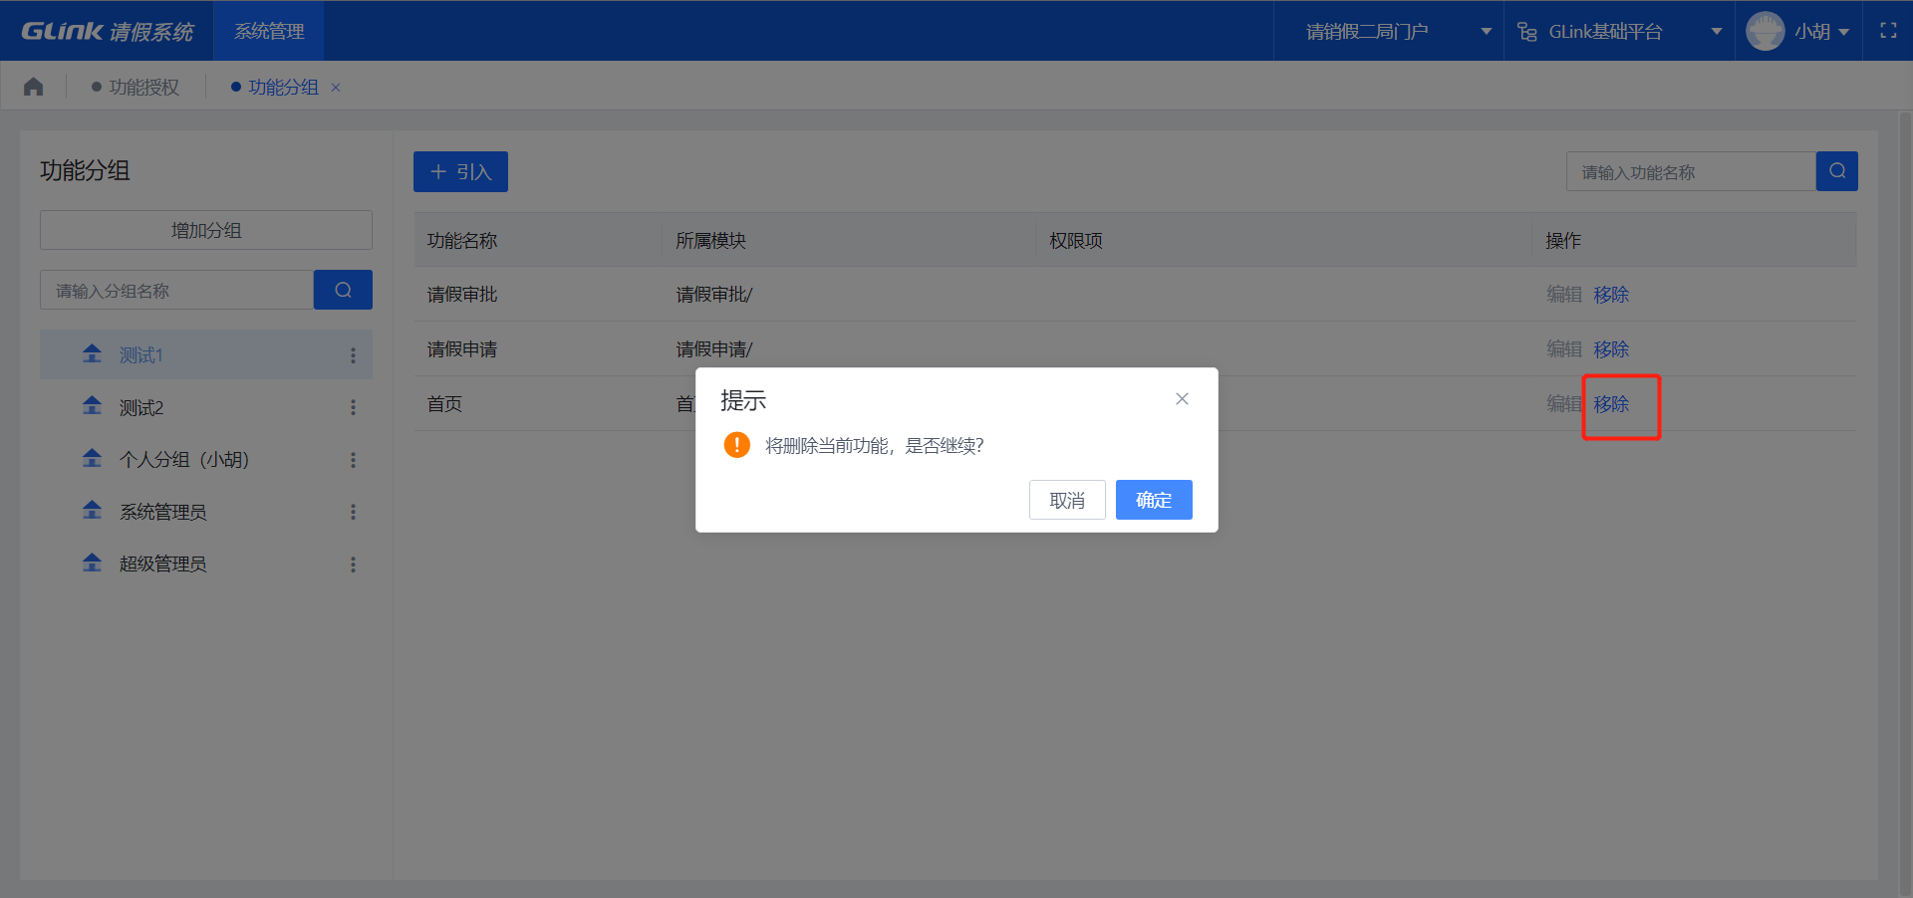Click the group icon beside 测试2
This screenshot has height=898, width=1913.
point(93,405)
